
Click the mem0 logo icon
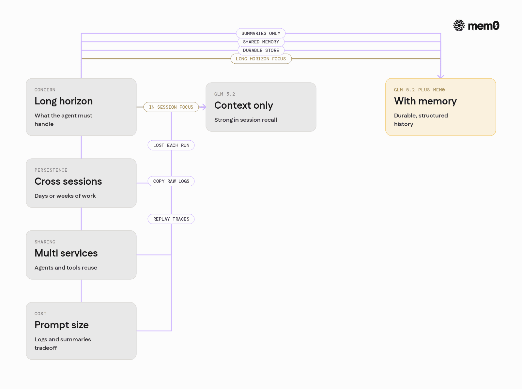(459, 25)
